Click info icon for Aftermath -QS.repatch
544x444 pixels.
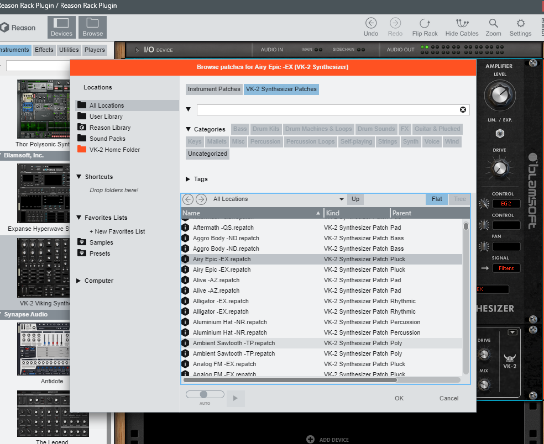pyautogui.click(x=185, y=228)
